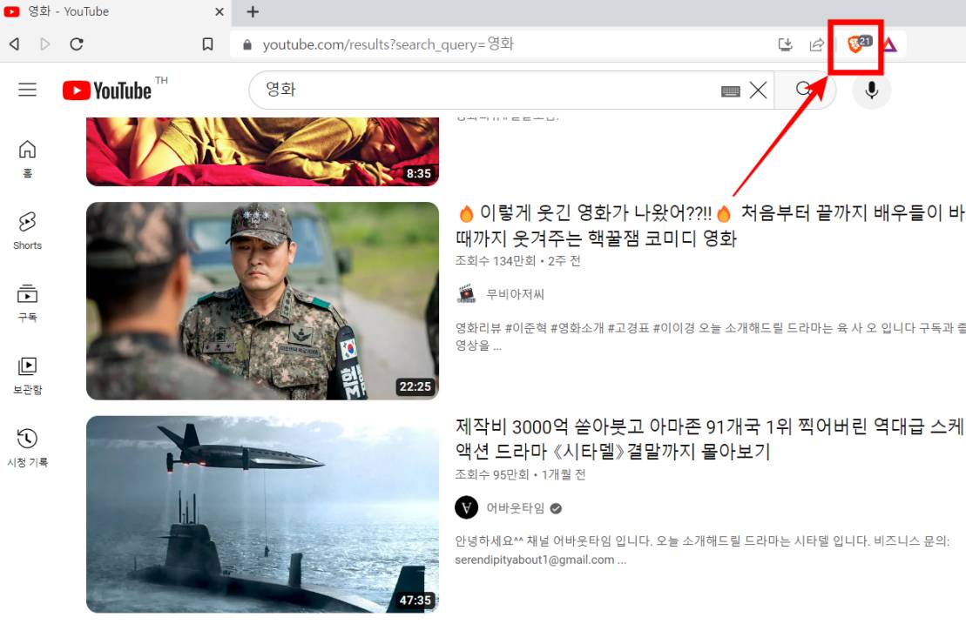Click the address bar URL youtube.com/results

pyautogui.click(x=388, y=44)
